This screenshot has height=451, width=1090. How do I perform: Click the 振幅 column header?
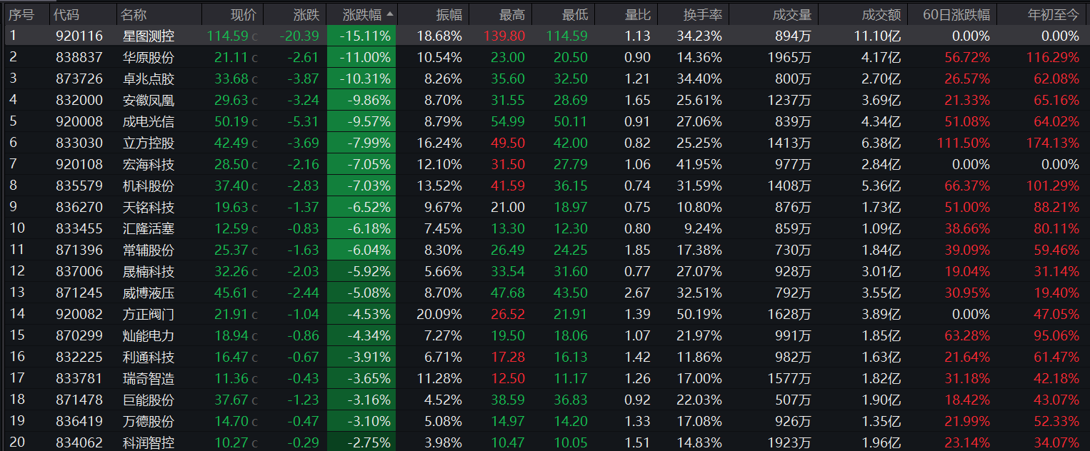(x=449, y=14)
